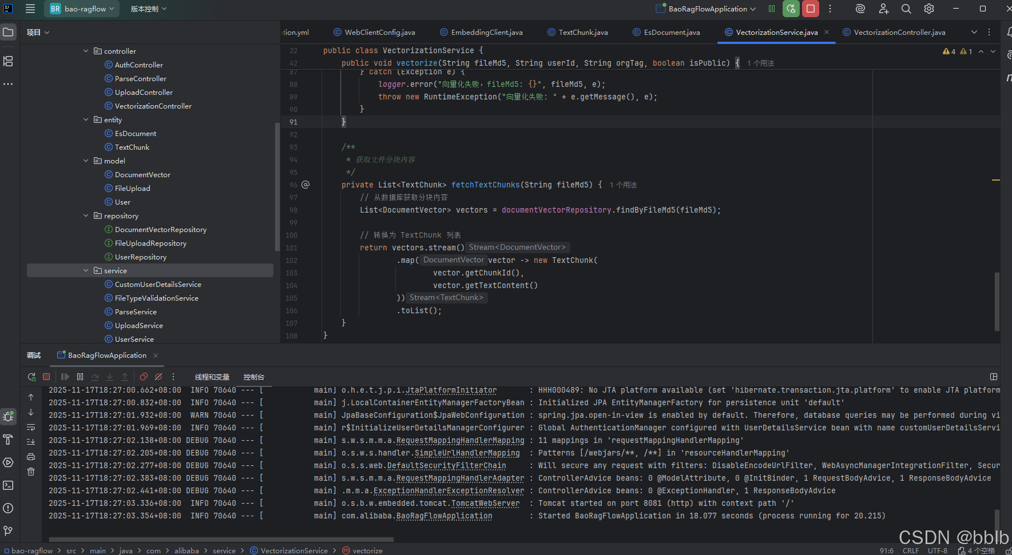
Task: Click the UTF-8 encoding in status bar
Action: pos(938,550)
